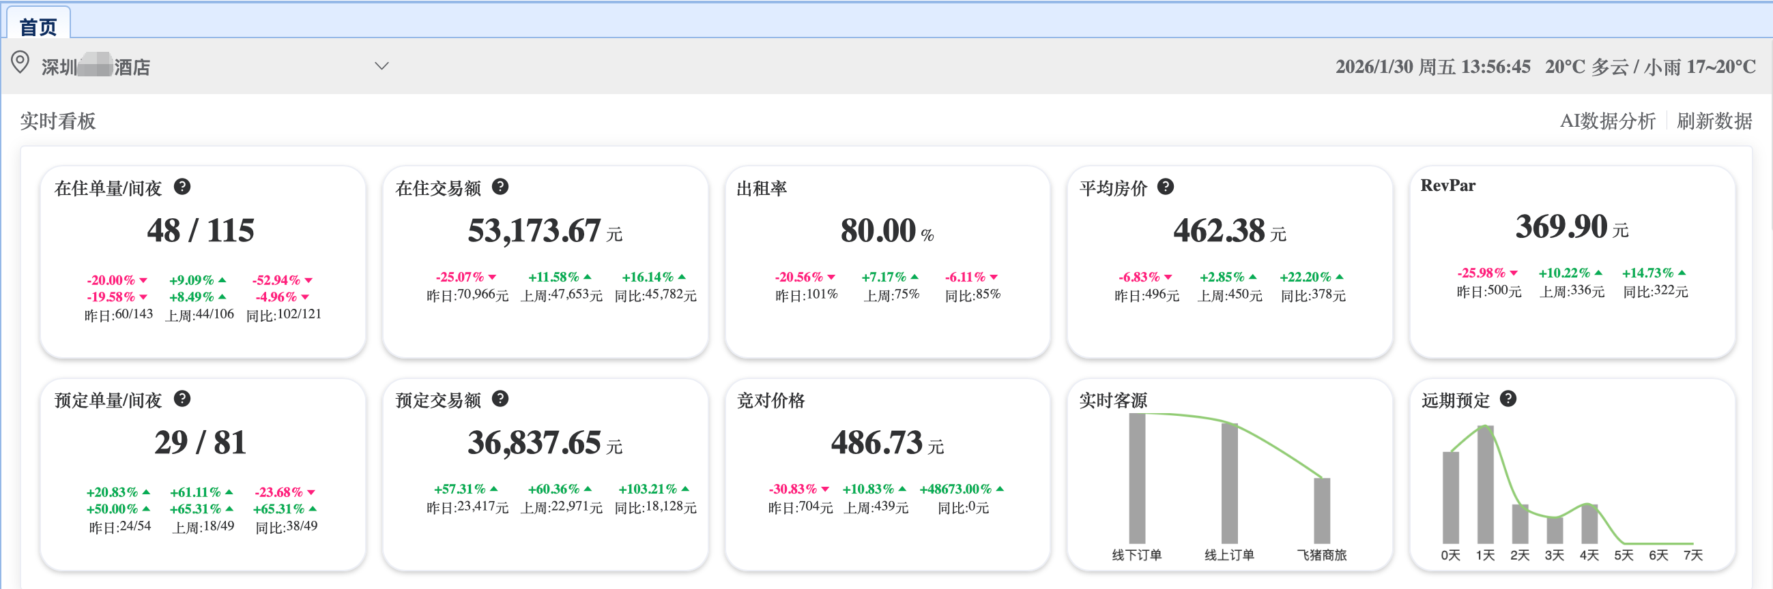The image size is (1773, 589).
Task: Click the 1天 bar in 远期预定
Action: point(1485,485)
